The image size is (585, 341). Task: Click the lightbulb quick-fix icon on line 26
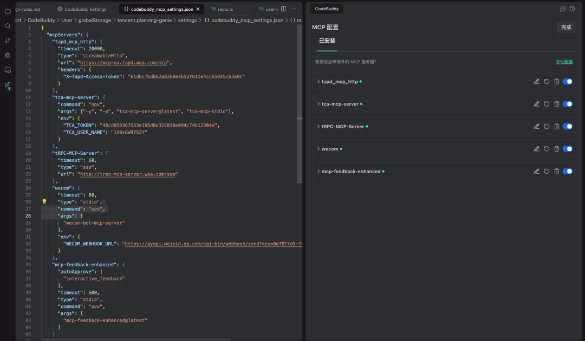[x=44, y=201]
